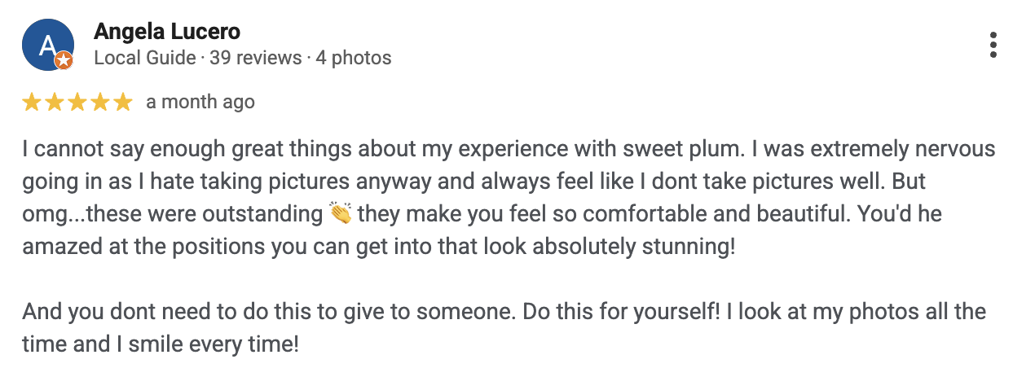Image resolution: width=1035 pixels, height=368 pixels.
Task: Click 'omg...these were outstanding' text
Action: (174, 214)
